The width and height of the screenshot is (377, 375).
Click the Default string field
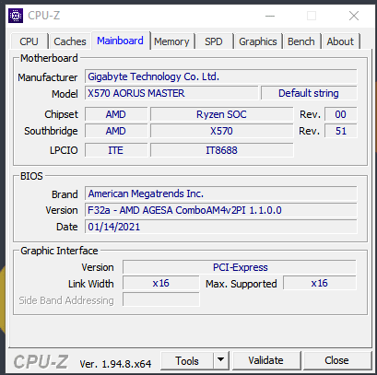click(309, 93)
